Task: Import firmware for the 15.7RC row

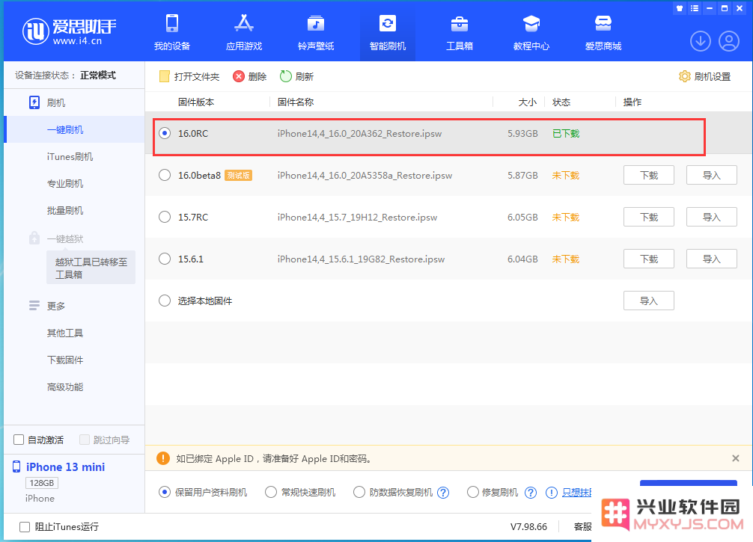Action: [712, 217]
